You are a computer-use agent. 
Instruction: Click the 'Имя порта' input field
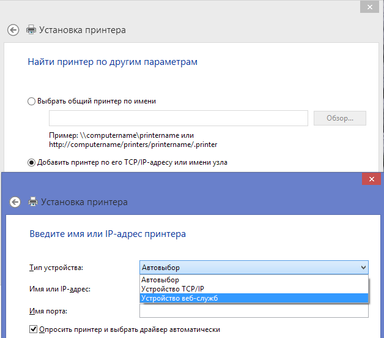pos(254,312)
